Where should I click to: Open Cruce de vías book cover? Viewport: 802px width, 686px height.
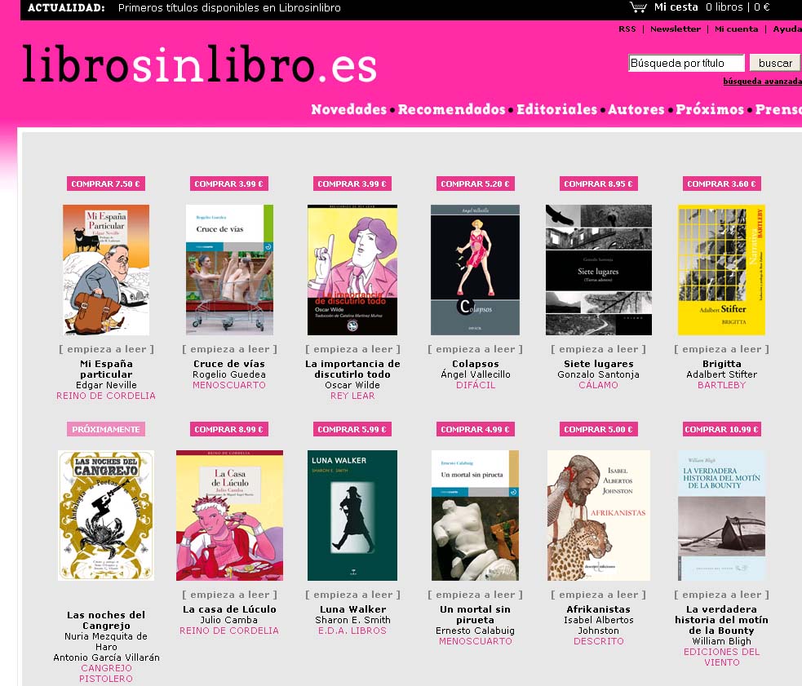[x=229, y=270]
